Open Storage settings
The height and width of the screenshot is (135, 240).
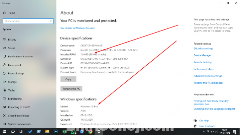[12, 82]
